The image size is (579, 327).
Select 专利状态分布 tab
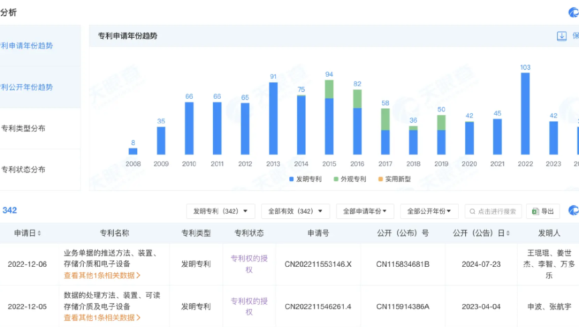pyautogui.click(x=40, y=170)
